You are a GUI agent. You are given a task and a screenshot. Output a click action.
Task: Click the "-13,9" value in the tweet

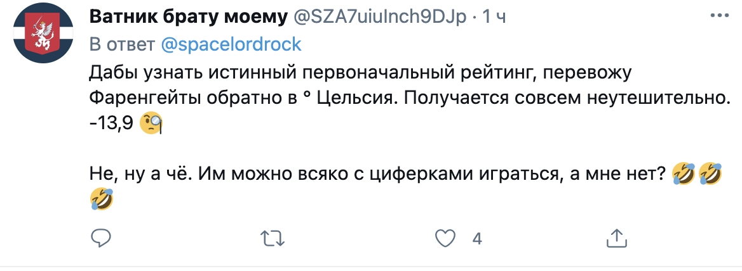tap(111, 123)
